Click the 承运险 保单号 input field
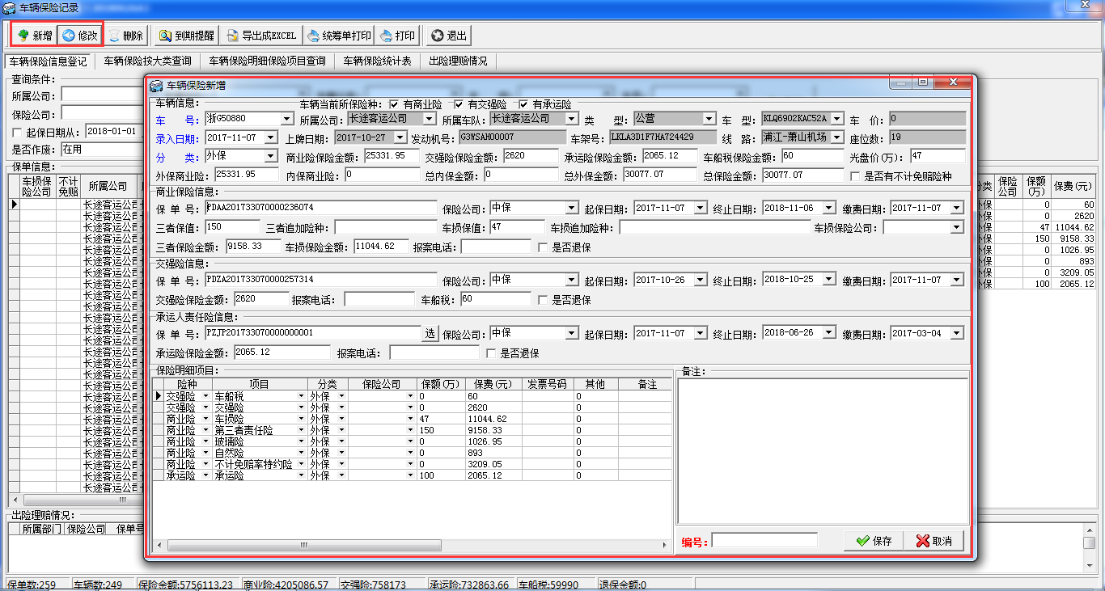Viewport: 1105px width, 591px height. [x=312, y=333]
